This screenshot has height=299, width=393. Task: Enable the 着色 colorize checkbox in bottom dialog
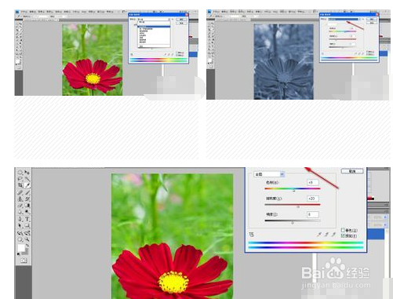click(x=343, y=230)
